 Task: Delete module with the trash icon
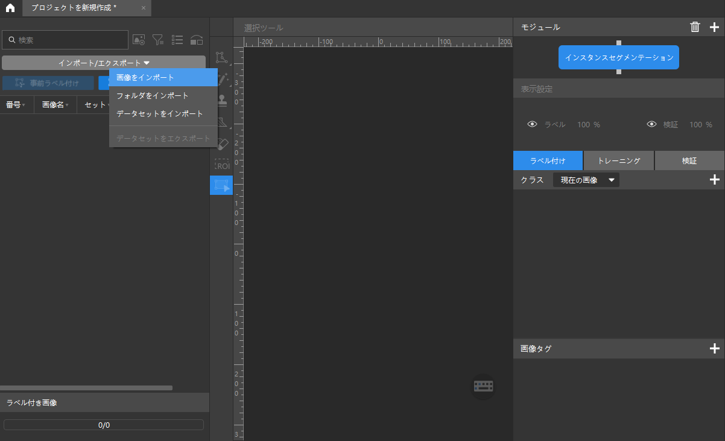[x=695, y=27]
